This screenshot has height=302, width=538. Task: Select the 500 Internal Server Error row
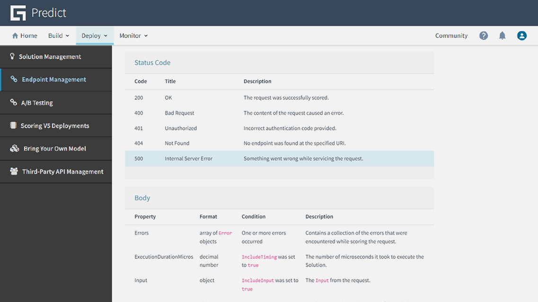pyautogui.click(x=279, y=158)
